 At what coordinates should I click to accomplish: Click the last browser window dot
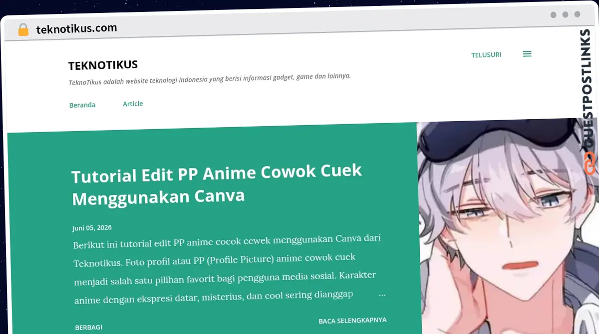(x=577, y=14)
